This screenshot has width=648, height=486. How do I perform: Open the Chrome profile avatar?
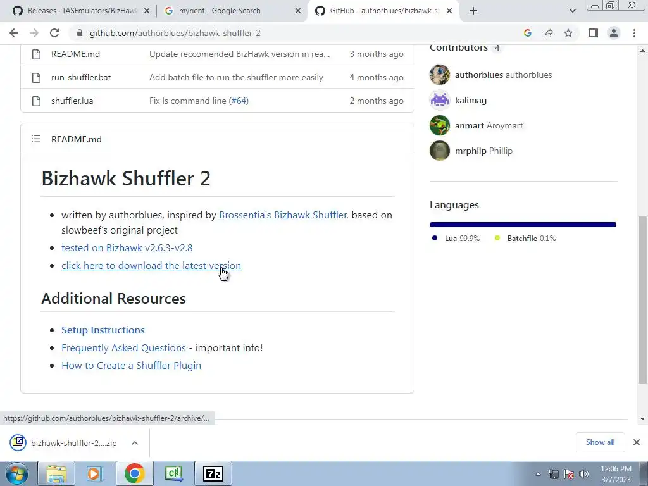pos(614,33)
